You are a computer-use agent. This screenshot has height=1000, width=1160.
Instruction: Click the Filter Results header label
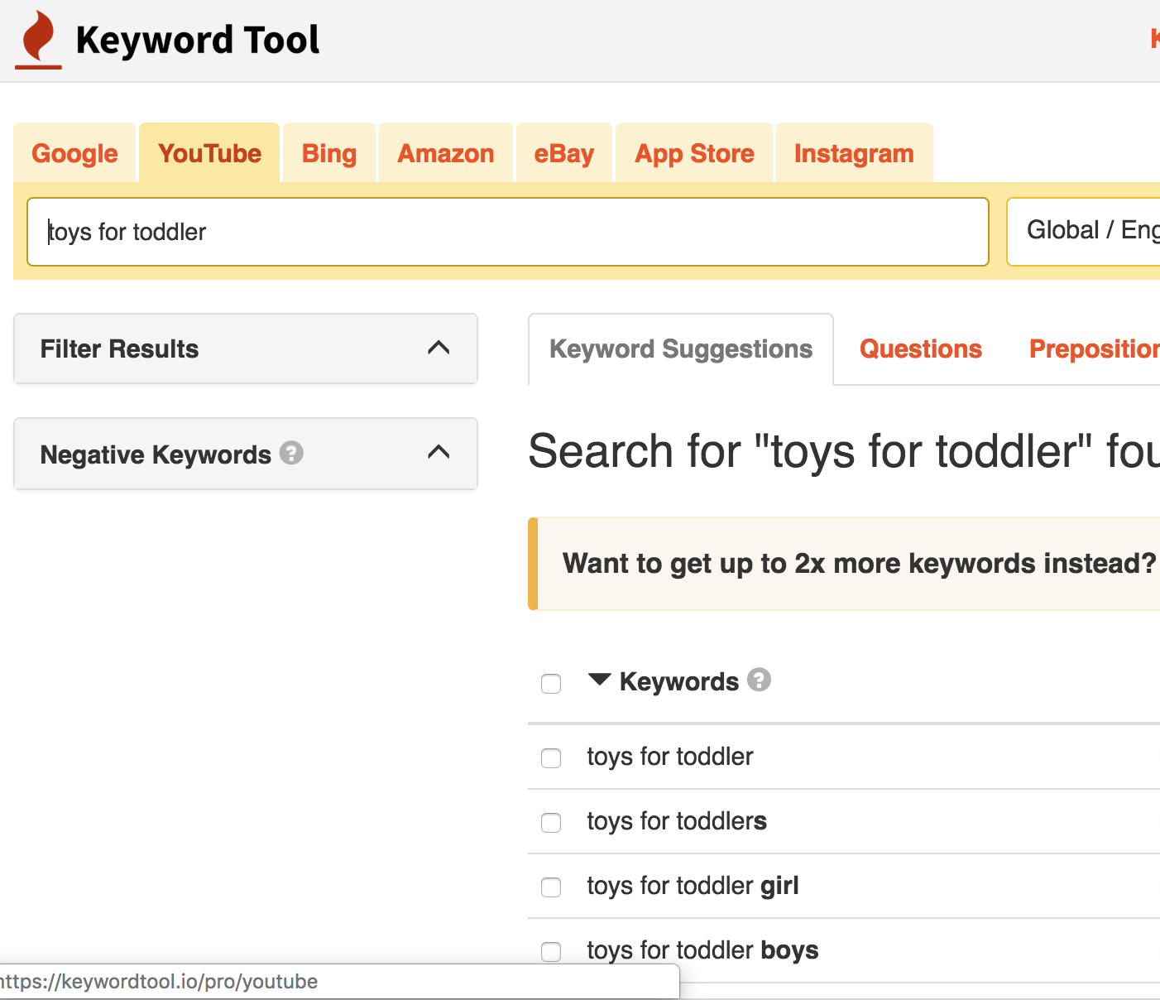119,349
